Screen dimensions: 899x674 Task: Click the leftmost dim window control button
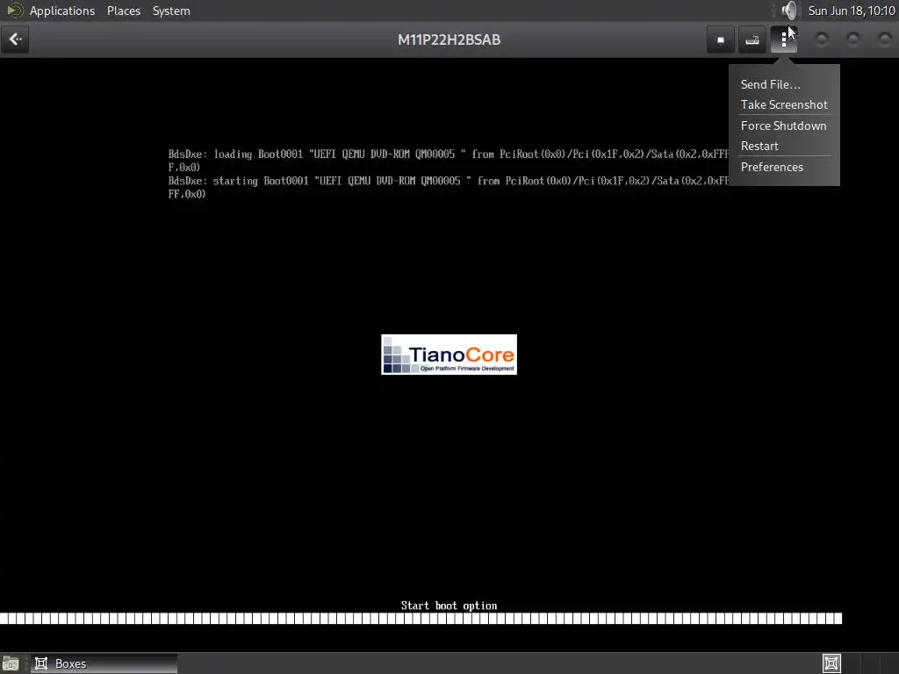(822, 39)
